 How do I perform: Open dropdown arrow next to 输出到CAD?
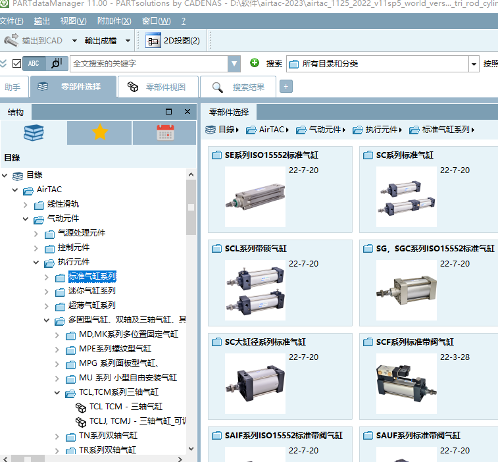coord(74,41)
